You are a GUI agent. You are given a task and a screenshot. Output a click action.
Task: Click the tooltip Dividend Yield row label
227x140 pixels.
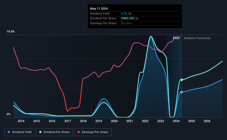(x=100, y=14)
